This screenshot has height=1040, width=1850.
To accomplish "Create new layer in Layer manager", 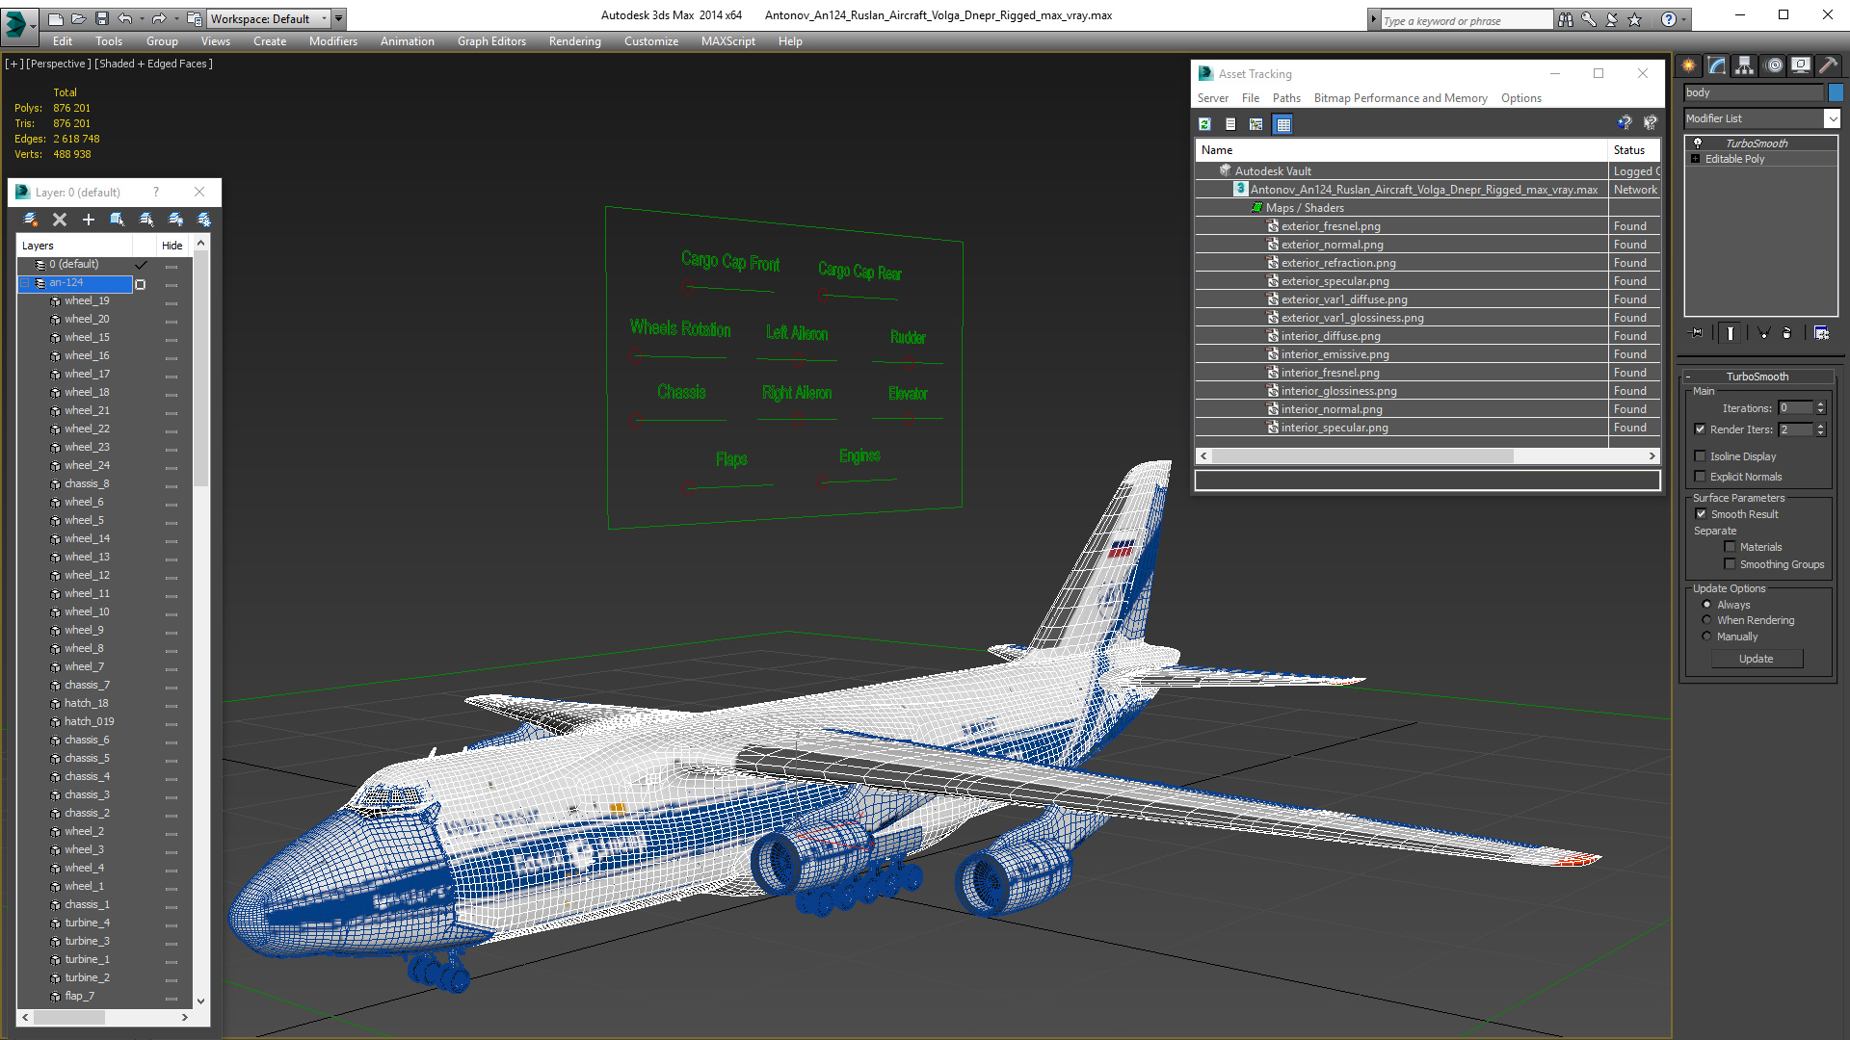I will (31, 220).
